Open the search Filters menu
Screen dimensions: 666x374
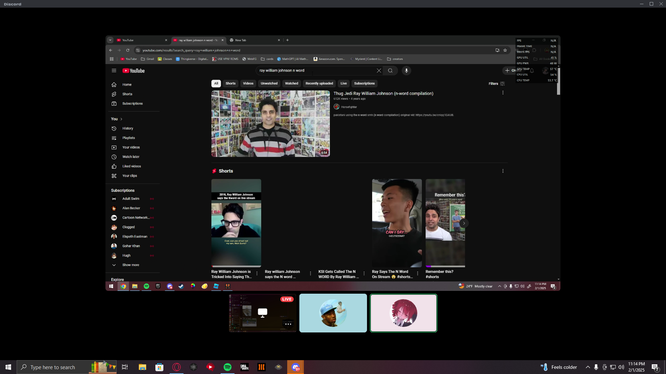(496, 84)
